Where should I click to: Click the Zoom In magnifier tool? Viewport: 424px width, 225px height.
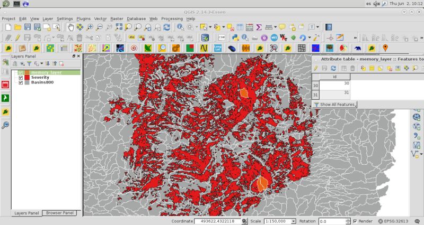(x=90, y=27)
